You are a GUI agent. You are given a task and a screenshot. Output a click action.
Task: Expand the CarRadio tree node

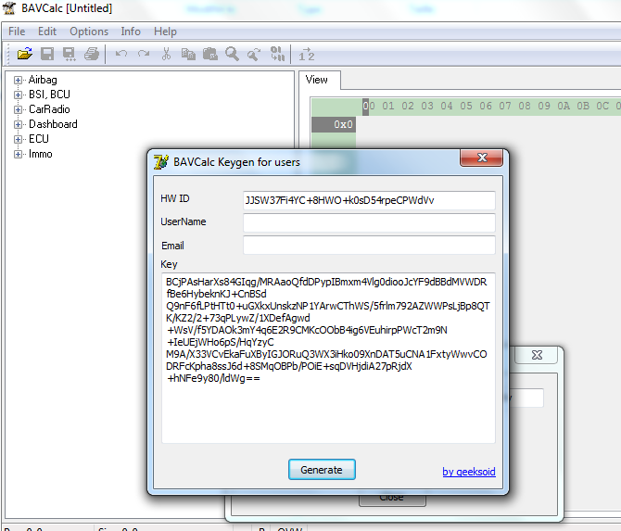(18, 109)
